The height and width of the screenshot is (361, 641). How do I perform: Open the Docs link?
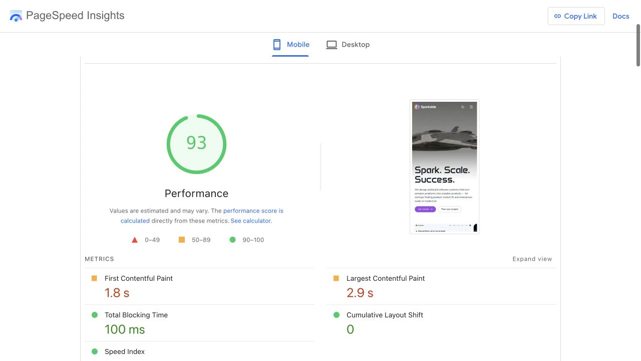click(x=620, y=16)
